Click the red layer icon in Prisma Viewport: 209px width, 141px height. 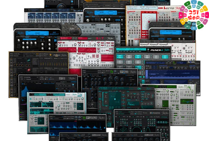[29, 70]
